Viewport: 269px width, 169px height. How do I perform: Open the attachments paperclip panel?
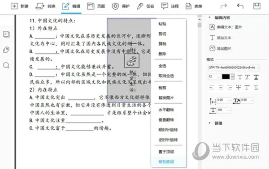point(6,50)
